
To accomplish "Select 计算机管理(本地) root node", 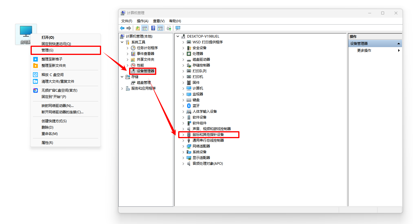I will [x=139, y=36].
